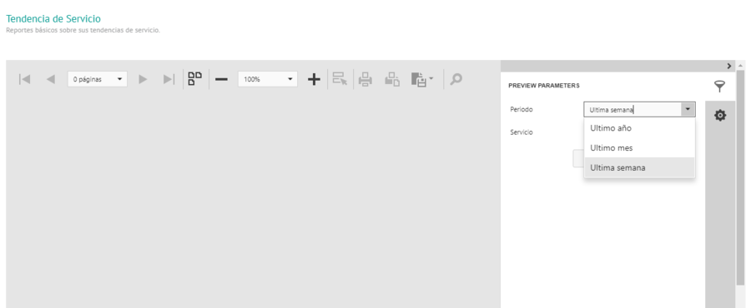Screen dimensions: 751x308
Task: Open the page number dropdown
Action: tap(98, 79)
